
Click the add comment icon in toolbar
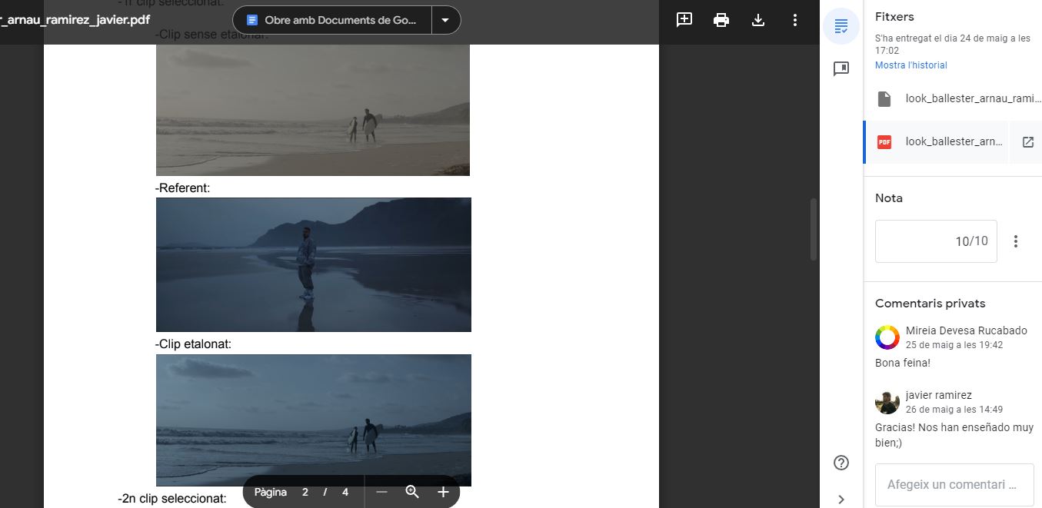point(684,20)
